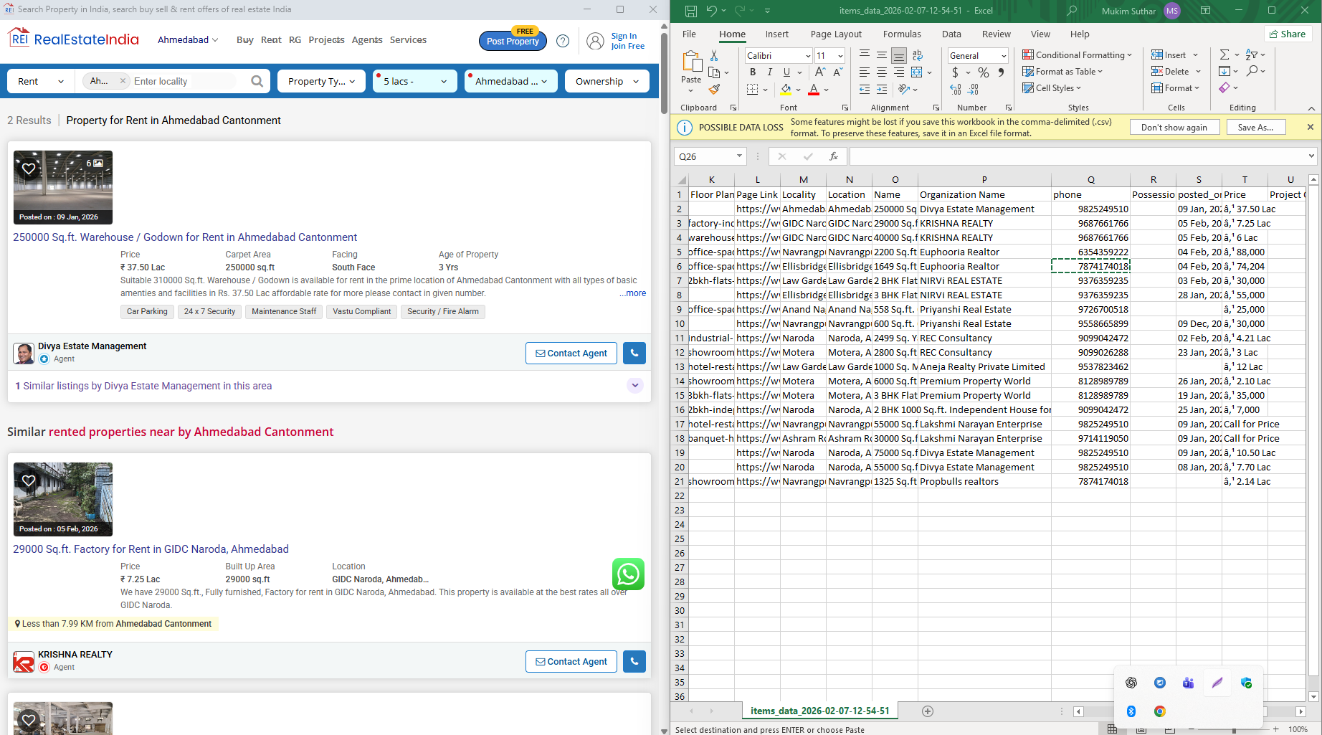The width and height of the screenshot is (1322, 735).
Task: Click the red Font Color swatch
Action: point(814,89)
